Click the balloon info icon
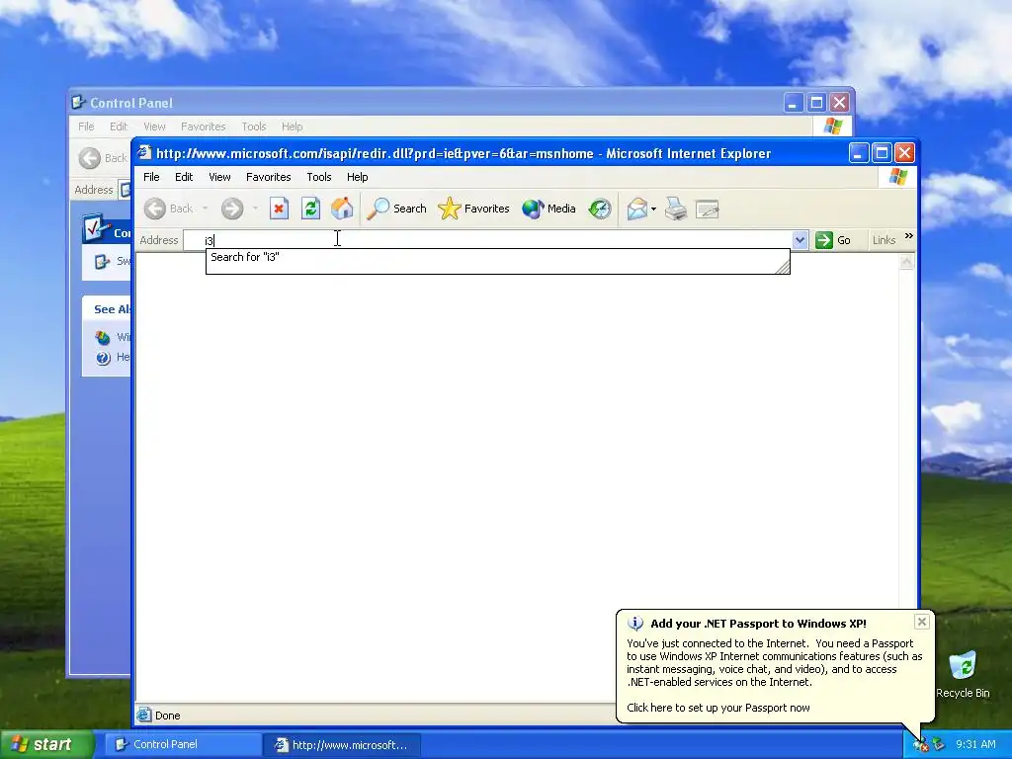Image resolution: width=1012 pixels, height=759 pixels. (x=635, y=623)
